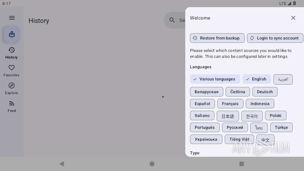Deselect the English language chip

click(257, 79)
